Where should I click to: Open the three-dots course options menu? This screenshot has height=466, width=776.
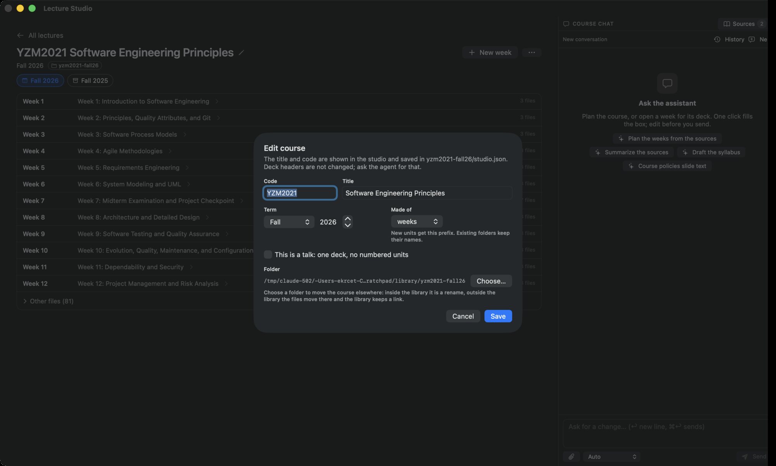click(532, 52)
